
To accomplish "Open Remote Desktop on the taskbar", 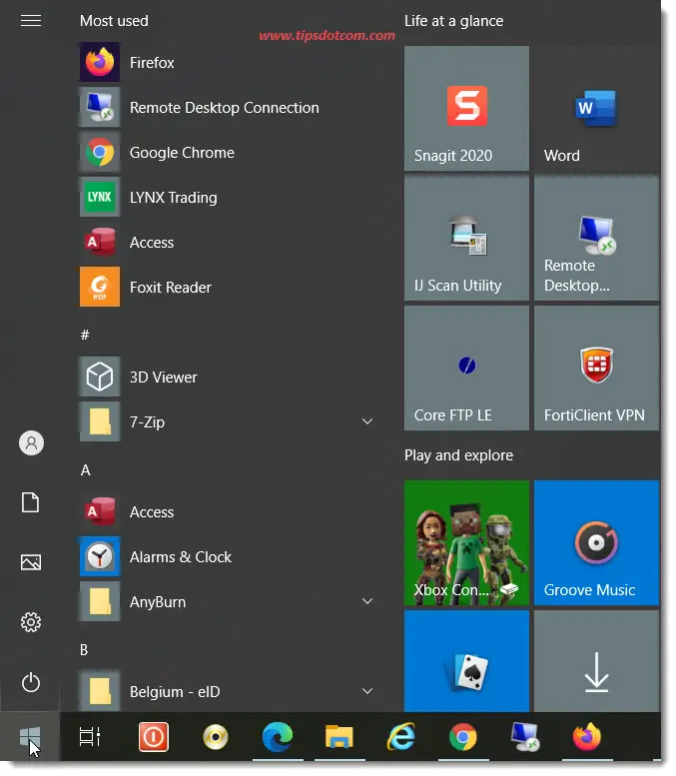I will click(x=525, y=737).
